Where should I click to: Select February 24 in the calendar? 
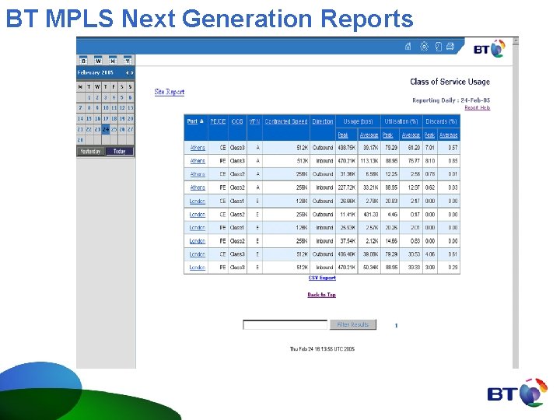106,129
